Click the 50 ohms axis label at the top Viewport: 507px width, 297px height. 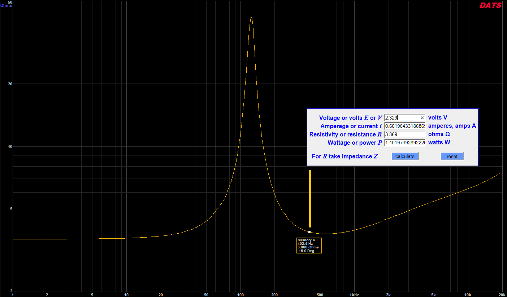coord(10,2)
